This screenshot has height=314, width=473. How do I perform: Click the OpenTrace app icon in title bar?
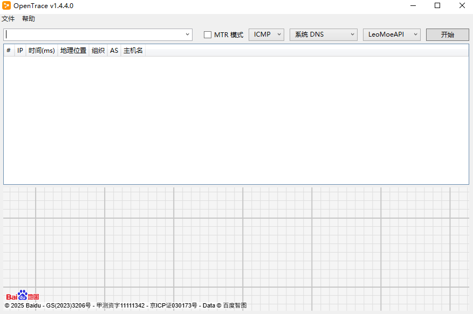(x=6, y=6)
